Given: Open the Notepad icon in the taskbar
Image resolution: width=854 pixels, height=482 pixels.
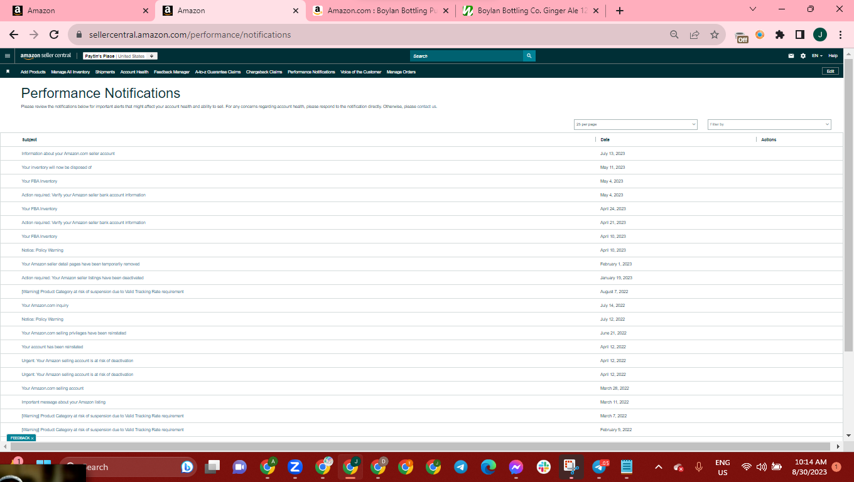Looking at the screenshot, I should (x=626, y=467).
